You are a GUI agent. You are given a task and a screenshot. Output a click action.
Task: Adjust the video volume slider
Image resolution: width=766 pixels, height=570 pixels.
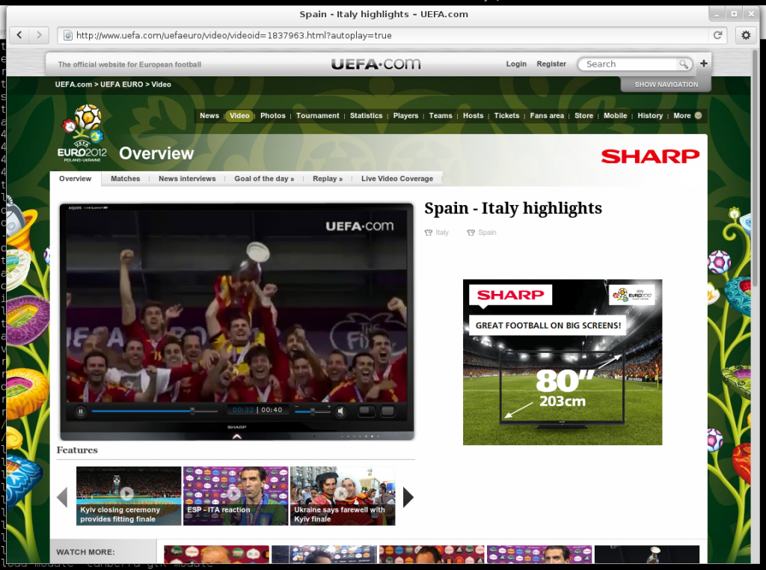click(313, 411)
